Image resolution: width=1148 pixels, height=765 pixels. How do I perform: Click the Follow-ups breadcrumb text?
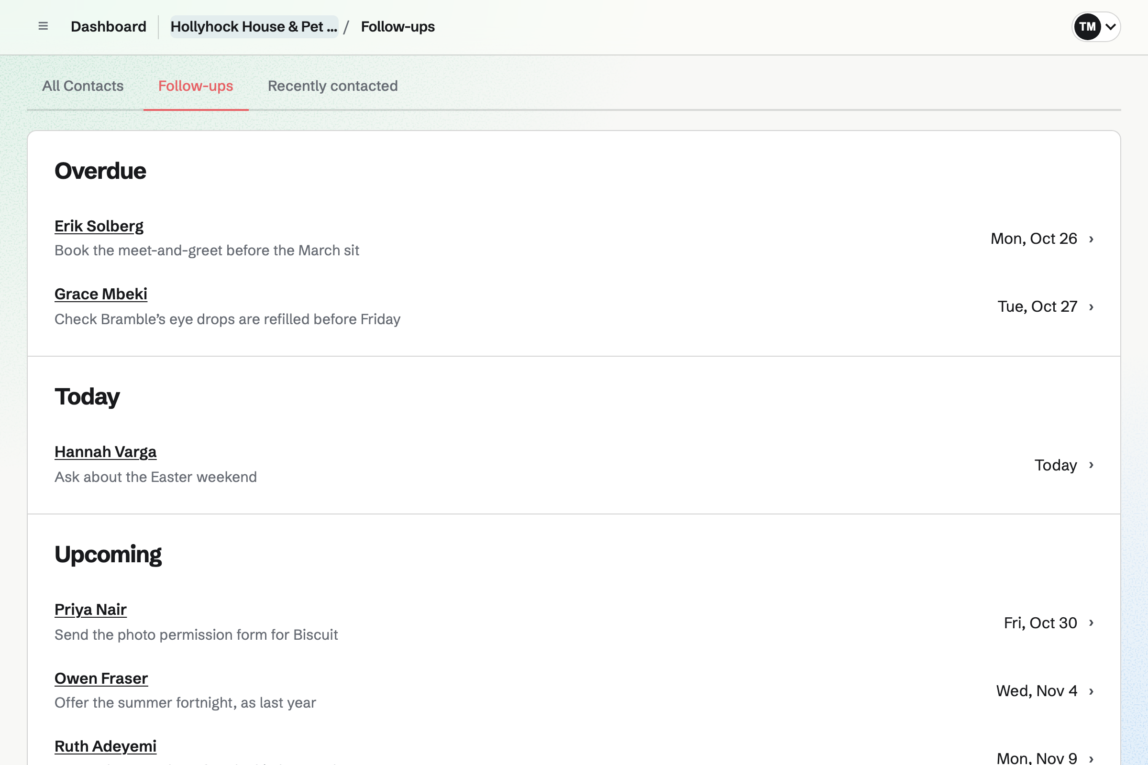click(398, 26)
